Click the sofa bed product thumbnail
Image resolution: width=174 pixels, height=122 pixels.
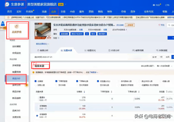pos(43,31)
